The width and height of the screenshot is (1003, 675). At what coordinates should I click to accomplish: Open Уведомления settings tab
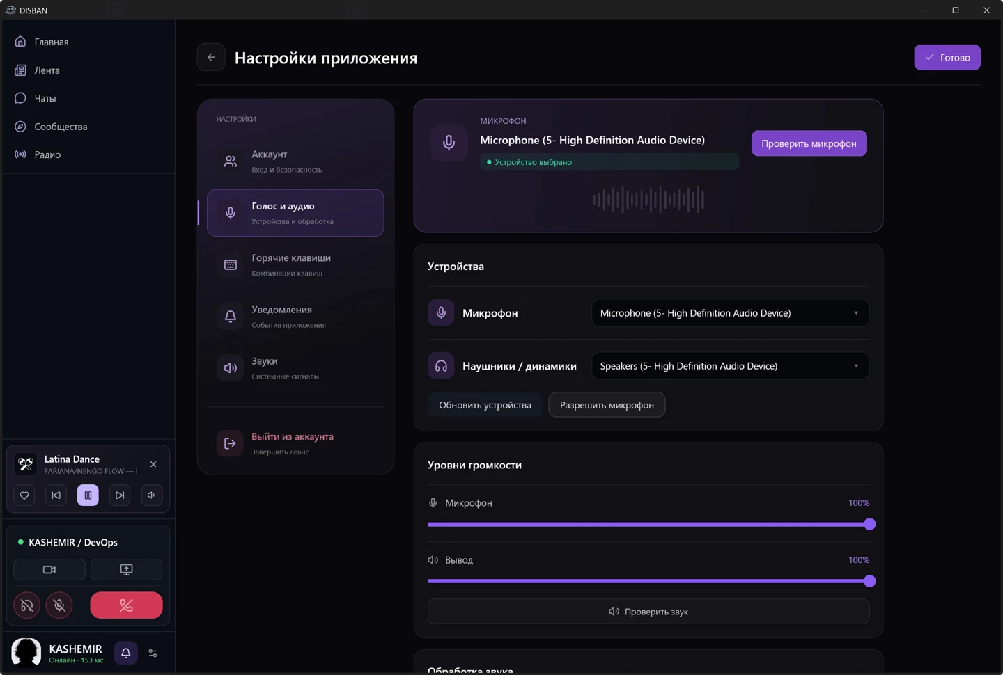tap(295, 317)
